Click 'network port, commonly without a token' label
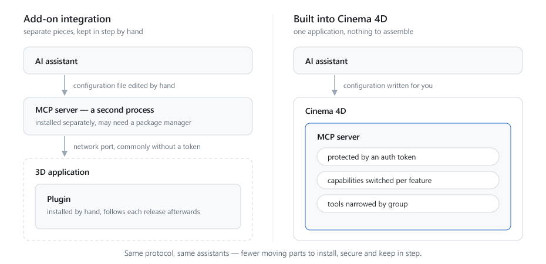Image resolution: width=546 pixels, height=264 pixels. click(137, 147)
